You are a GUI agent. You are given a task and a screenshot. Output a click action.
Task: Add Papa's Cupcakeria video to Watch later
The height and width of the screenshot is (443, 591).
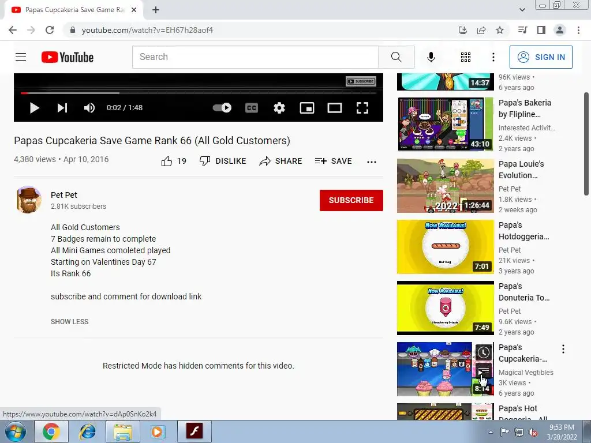click(x=483, y=352)
